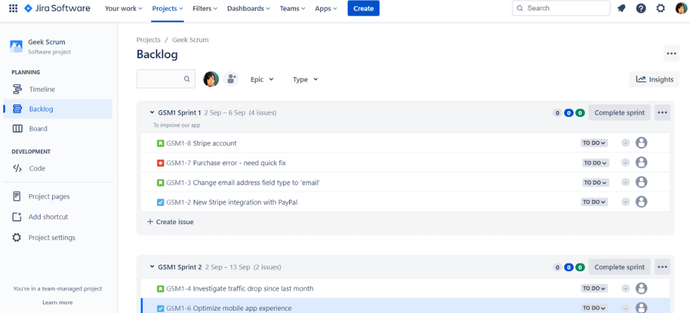Click Geek Scrum breadcrumb link
This screenshot has height=313, width=690.
pos(190,39)
